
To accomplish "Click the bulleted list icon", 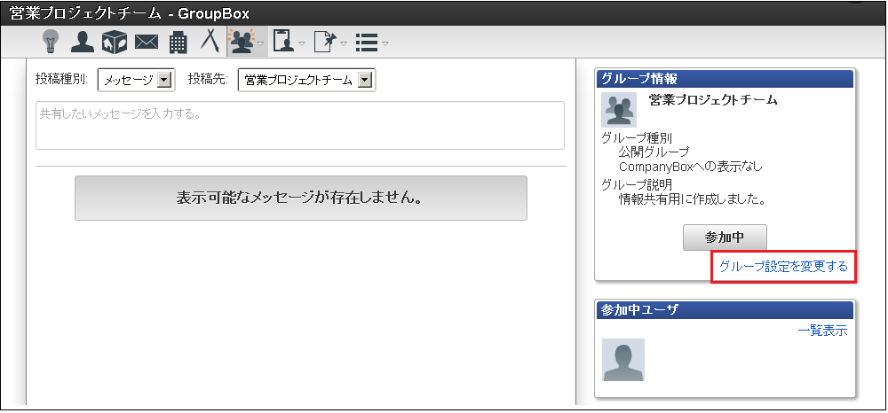I will (x=367, y=43).
